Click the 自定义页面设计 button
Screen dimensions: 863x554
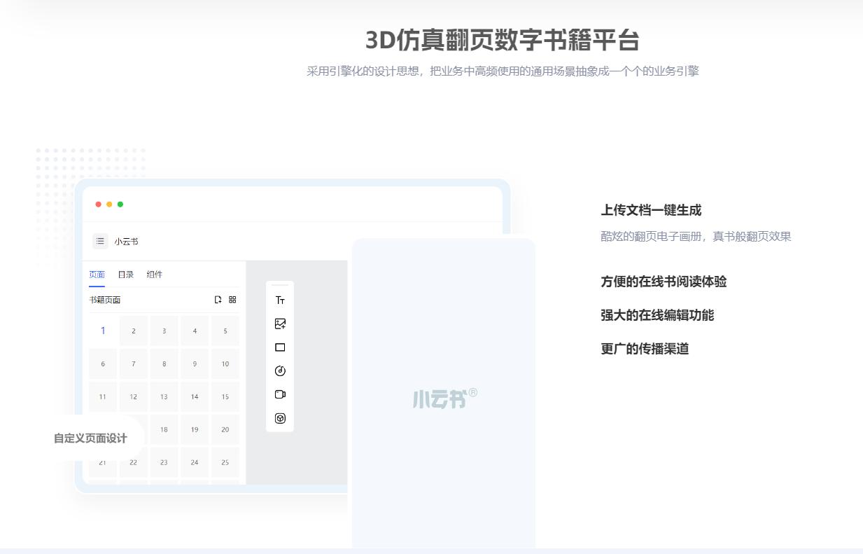[90, 436]
